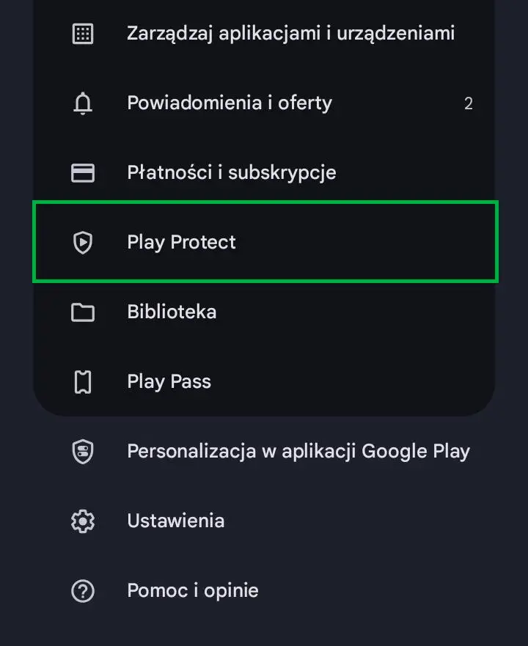Viewport: 528px width, 646px height.
Task: Select Pomoc i opinie
Action: point(192,591)
